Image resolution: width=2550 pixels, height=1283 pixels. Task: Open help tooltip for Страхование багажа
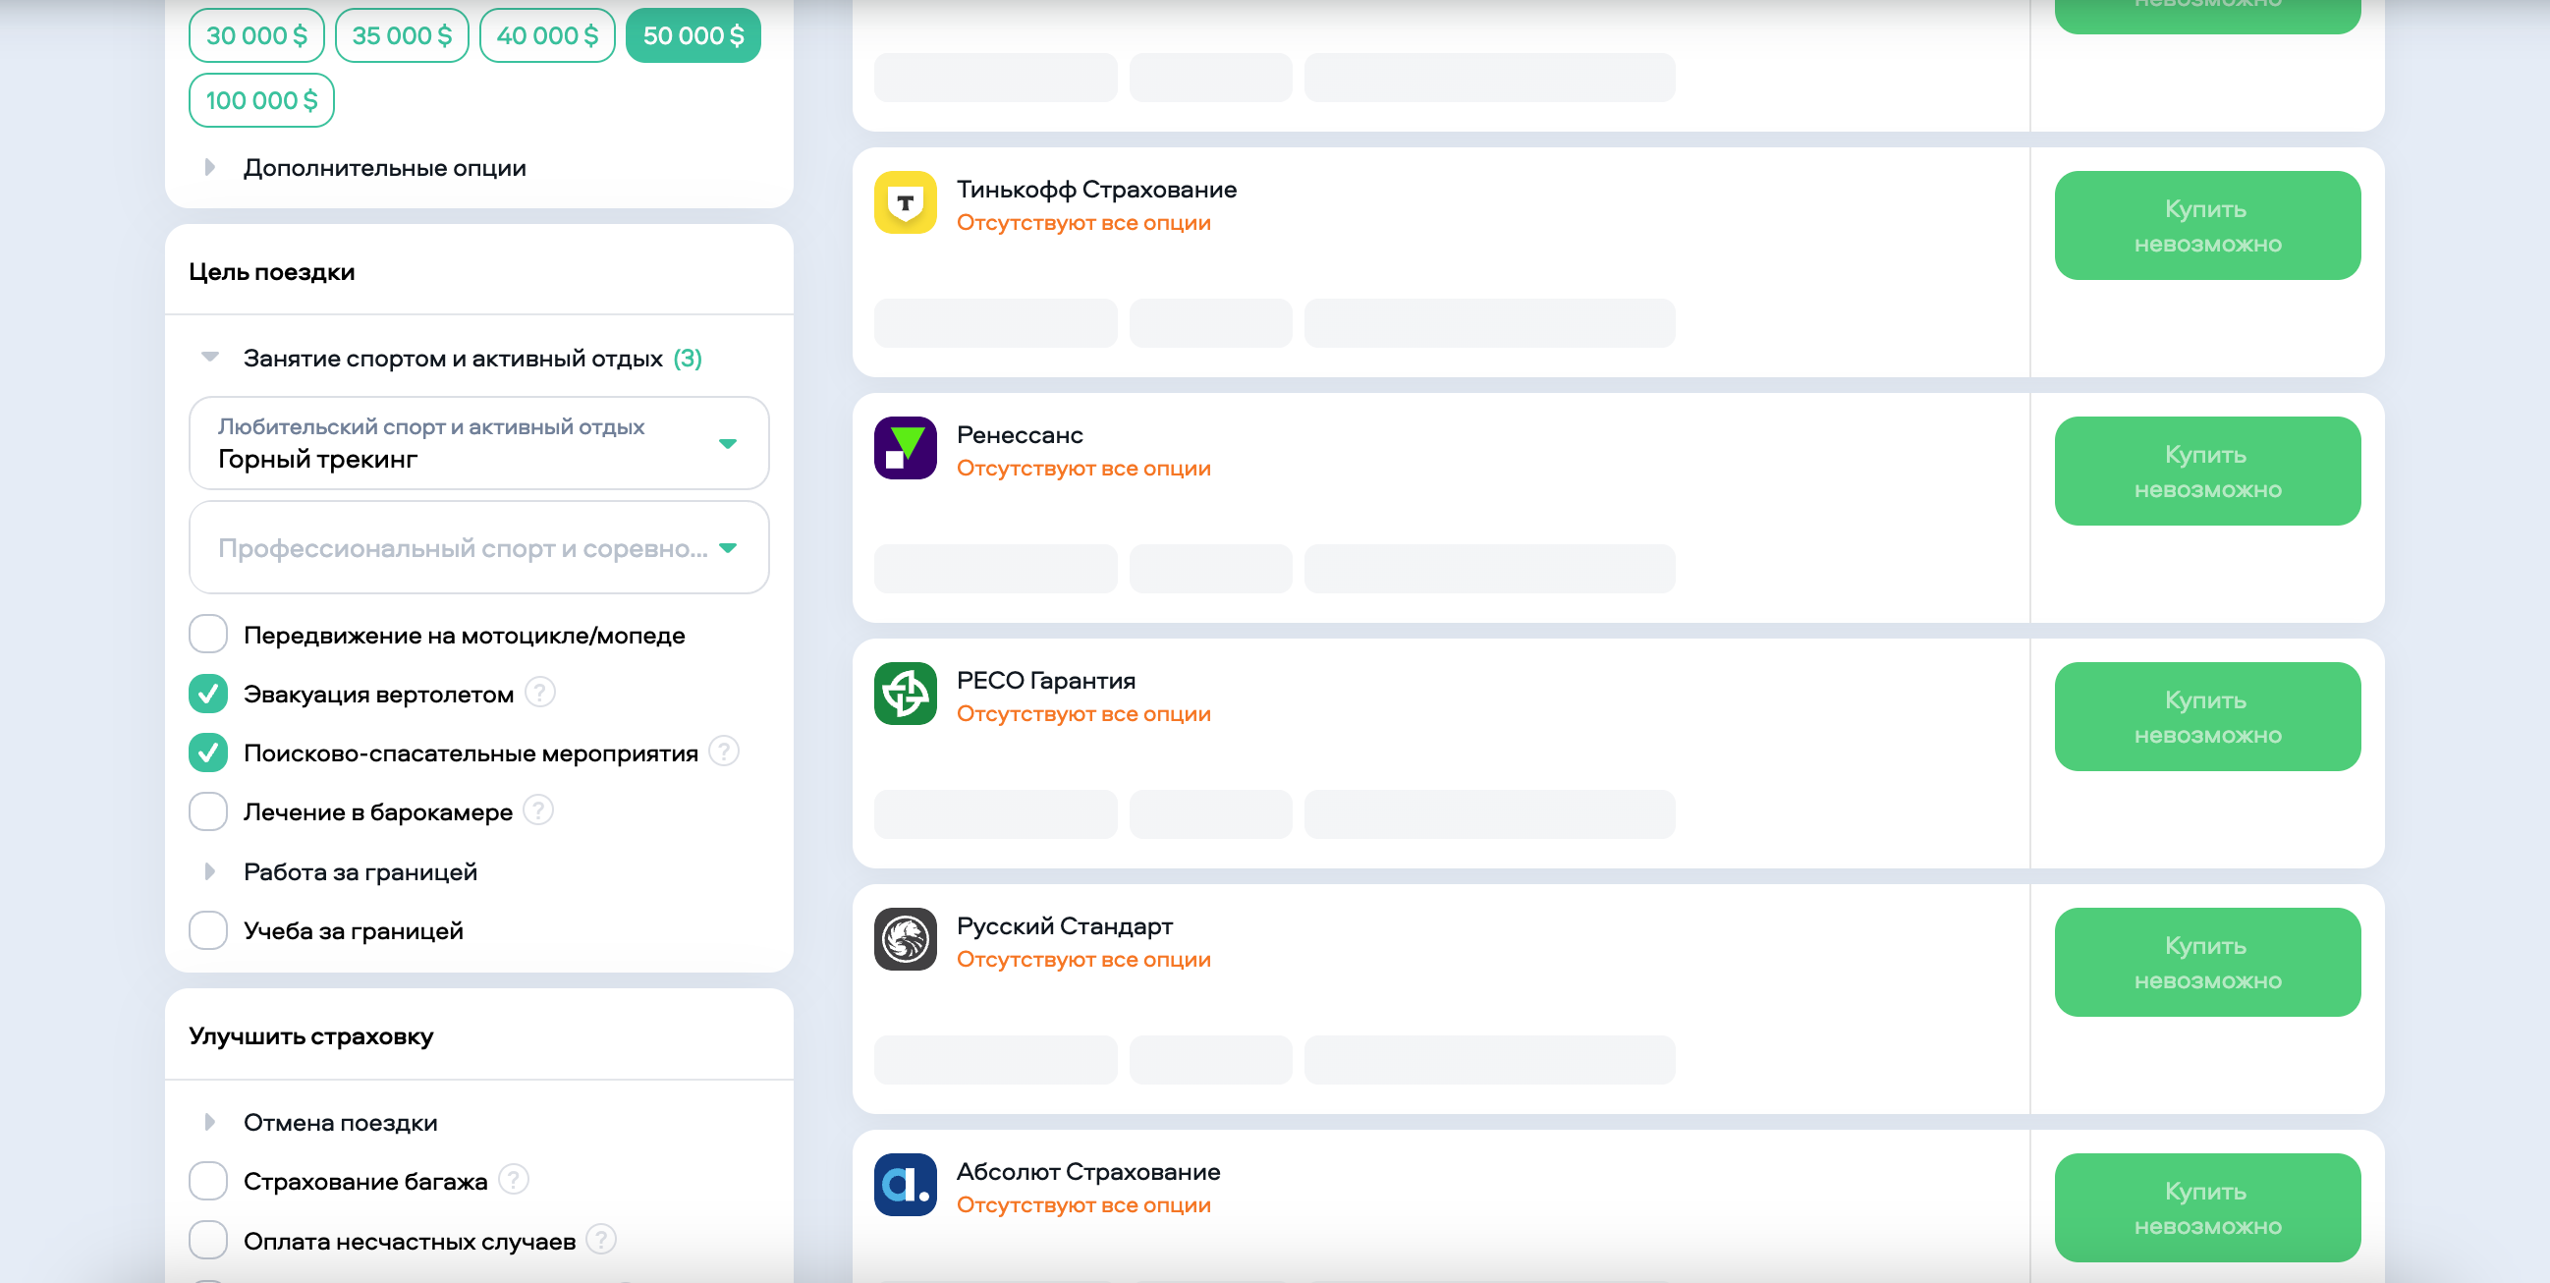513,1181
